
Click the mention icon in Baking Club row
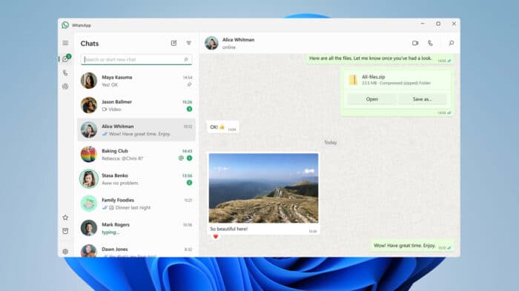click(x=181, y=158)
